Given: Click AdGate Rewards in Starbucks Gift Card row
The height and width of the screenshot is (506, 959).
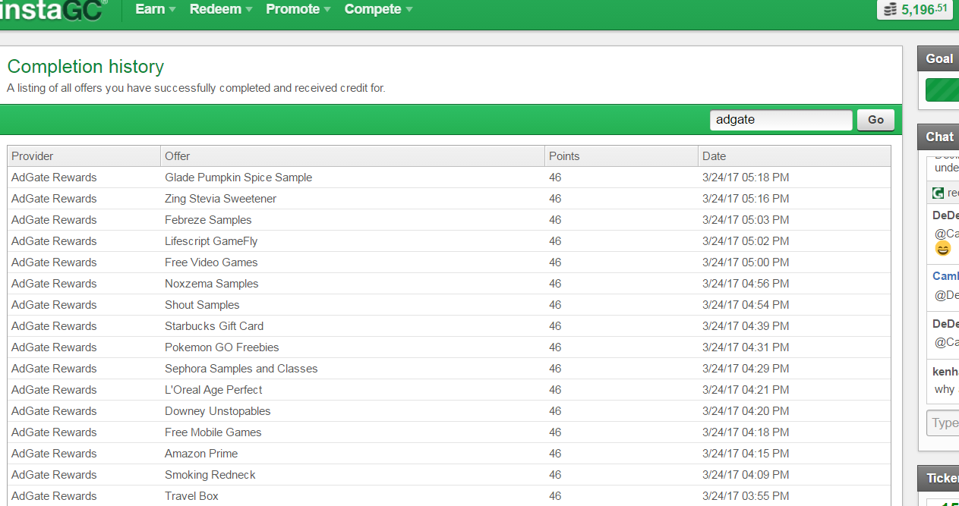Looking at the screenshot, I should (54, 326).
